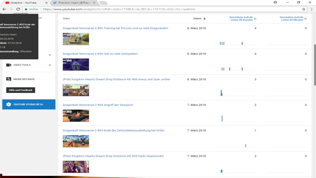Bookmark this page with the star icon
The width and height of the screenshot is (316, 178).
click(x=304, y=9)
